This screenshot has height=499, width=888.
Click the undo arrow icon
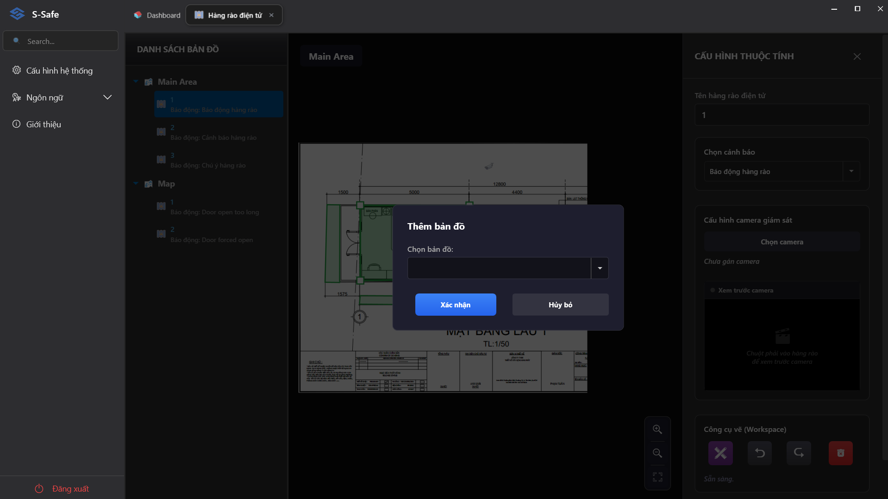[760, 453]
